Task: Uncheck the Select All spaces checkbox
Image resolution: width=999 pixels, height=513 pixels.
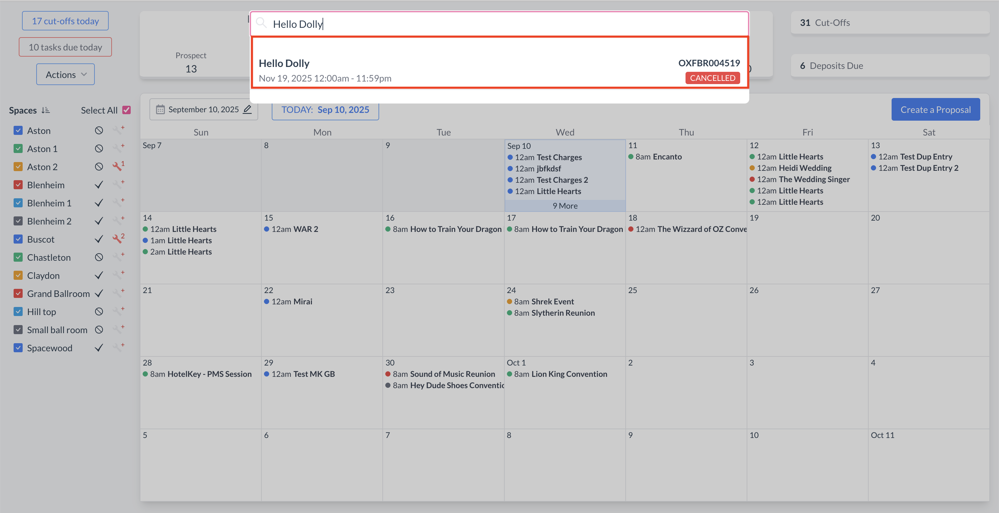Action: tap(126, 110)
